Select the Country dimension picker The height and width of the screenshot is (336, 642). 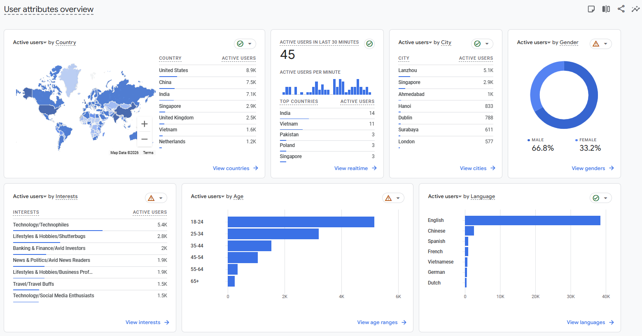[x=66, y=42]
